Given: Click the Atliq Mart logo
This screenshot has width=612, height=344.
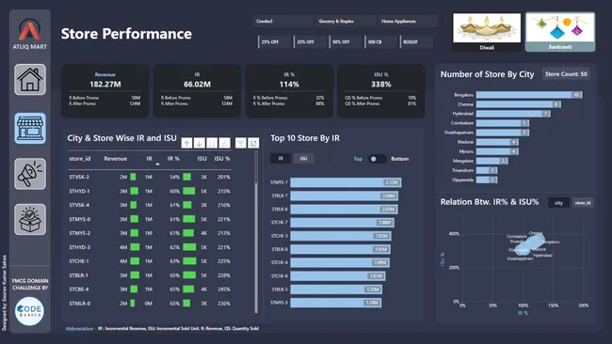Looking at the screenshot, I should point(30,34).
